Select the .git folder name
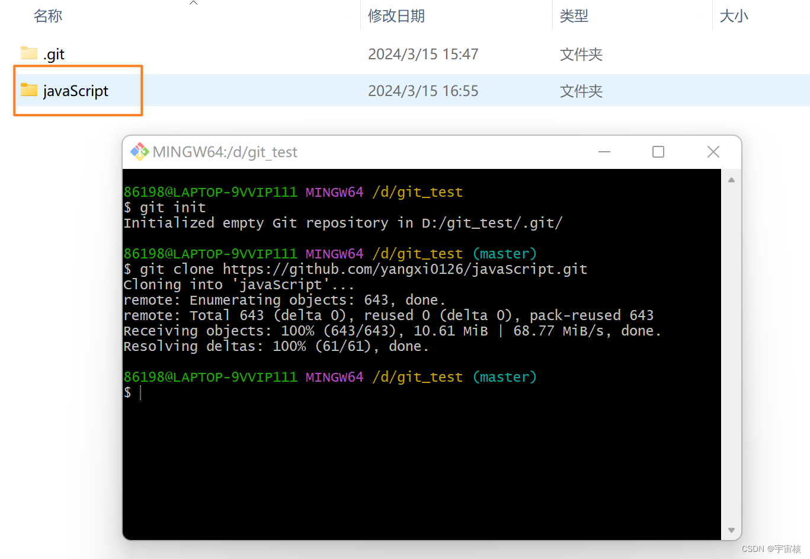Image resolution: width=810 pixels, height=559 pixels. (x=54, y=55)
